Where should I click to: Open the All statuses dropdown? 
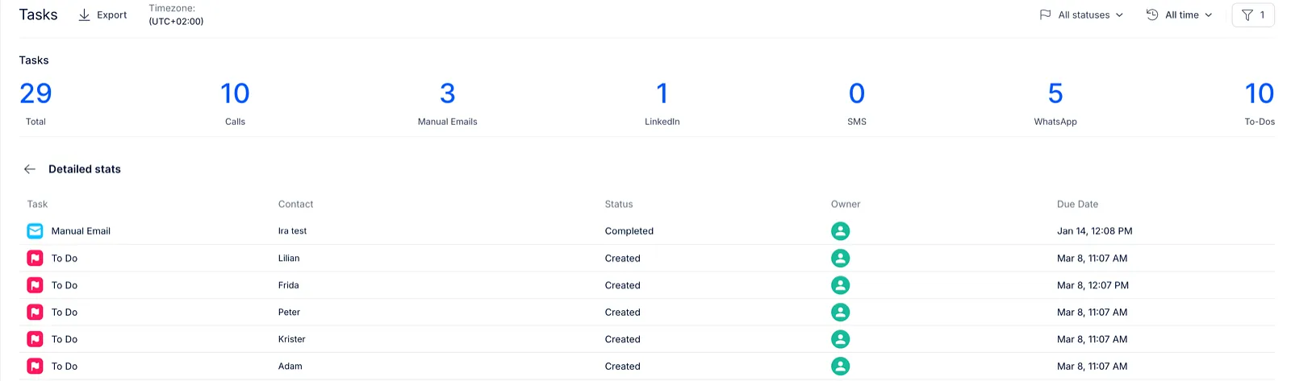point(1081,14)
